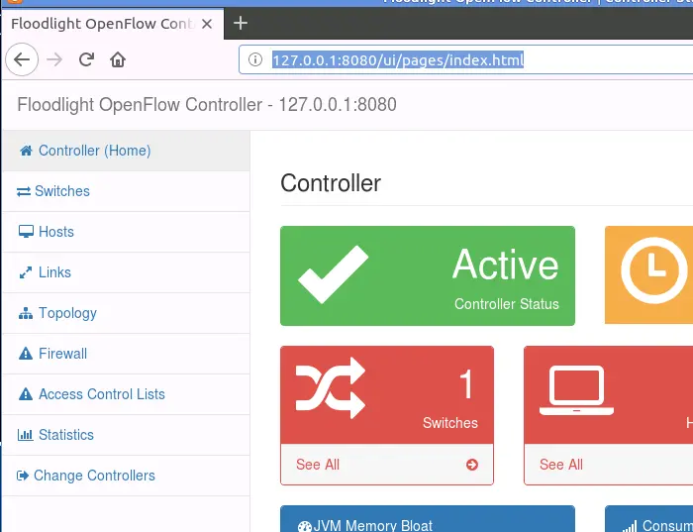Screen dimensions: 693x532
Task: Reload the page with the refresh icon
Action: coord(87,59)
